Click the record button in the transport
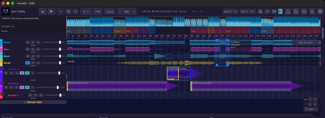This screenshot has height=118, width=325. point(60,12)
